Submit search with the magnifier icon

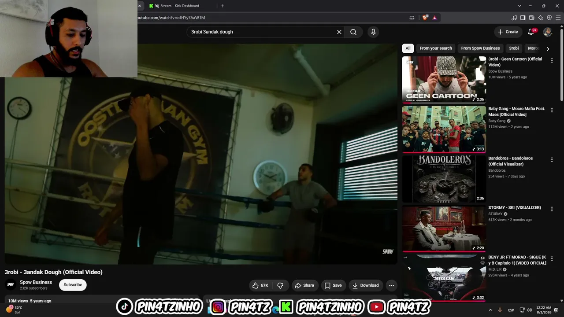point(353,32)
